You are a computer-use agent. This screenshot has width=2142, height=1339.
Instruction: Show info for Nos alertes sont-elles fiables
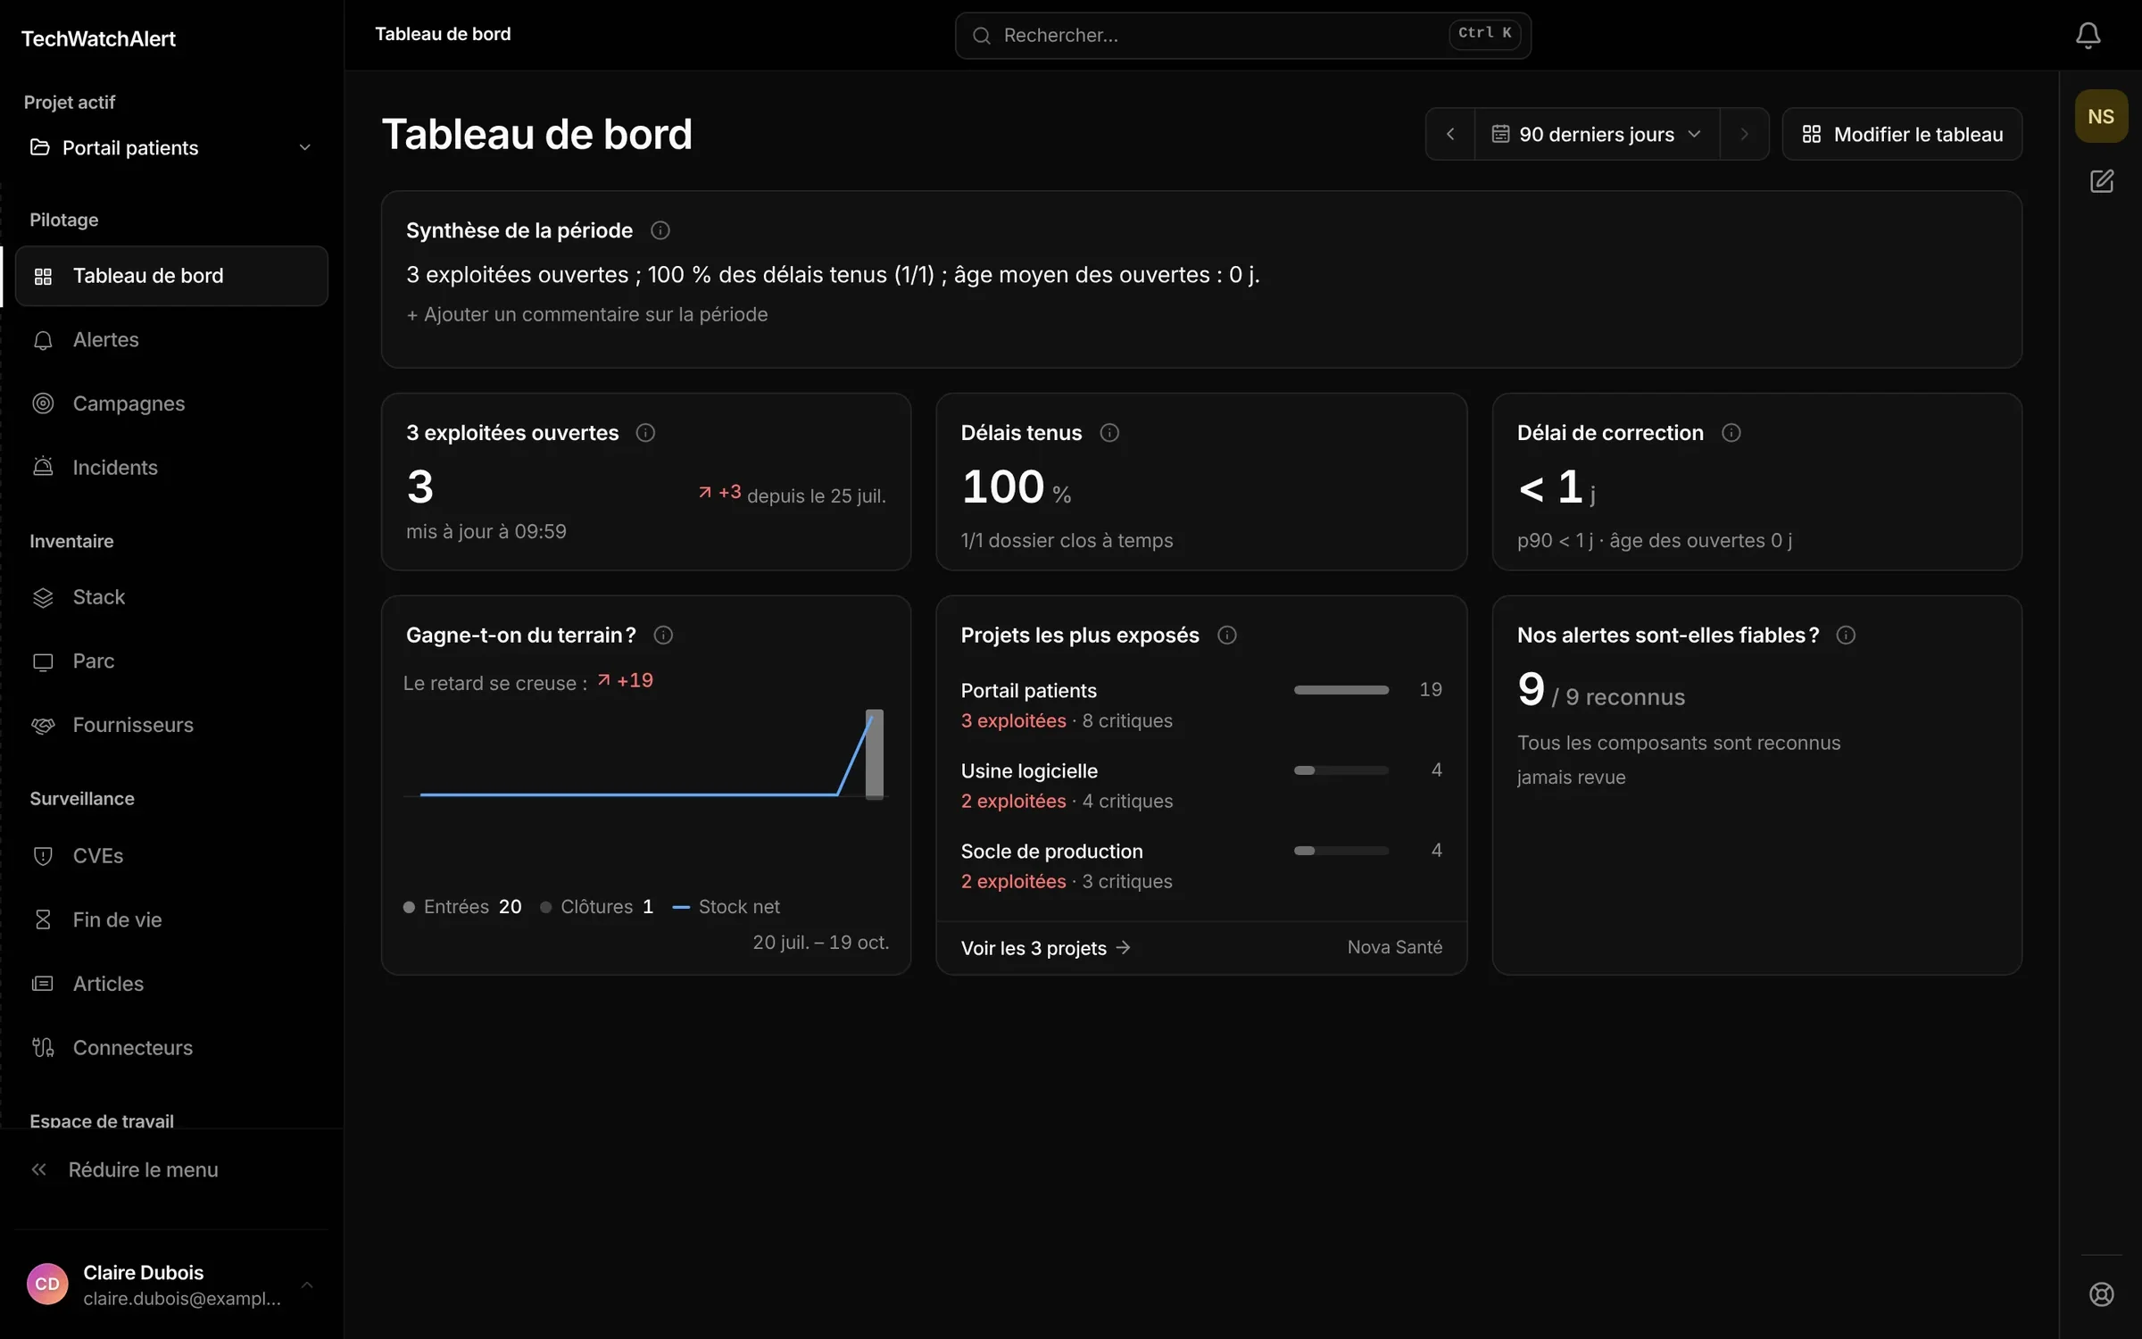(1846, 635)
